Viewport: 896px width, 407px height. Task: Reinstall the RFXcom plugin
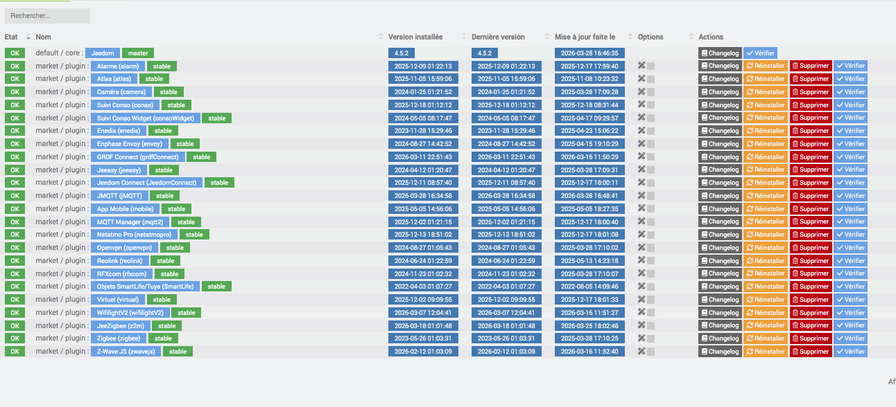[766, 273]
